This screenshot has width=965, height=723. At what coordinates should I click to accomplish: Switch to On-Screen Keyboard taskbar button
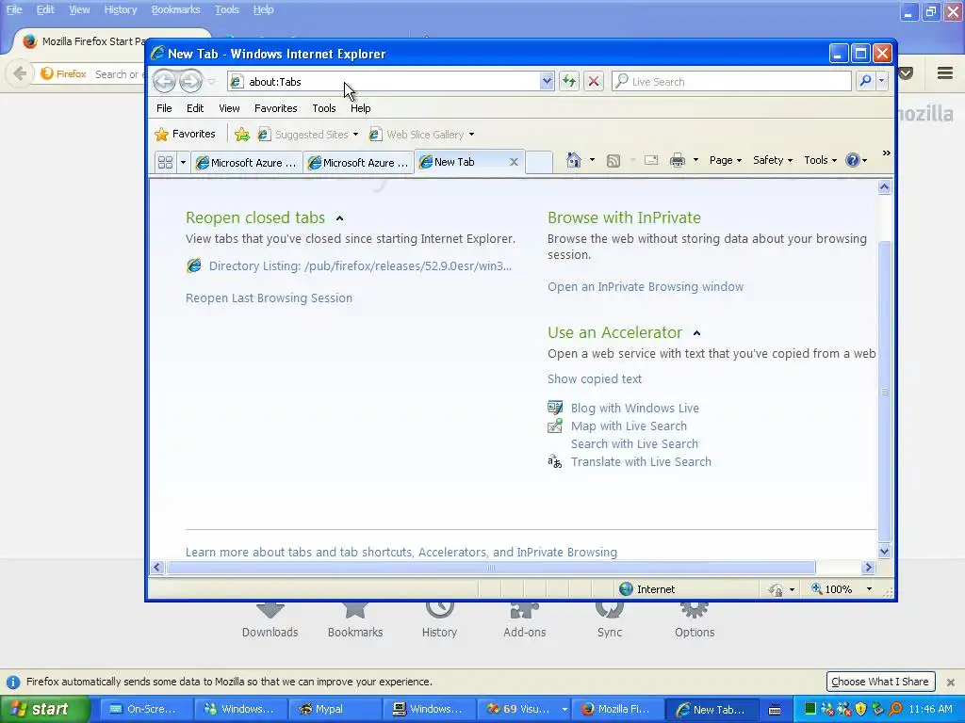click(x=146, y=709)
